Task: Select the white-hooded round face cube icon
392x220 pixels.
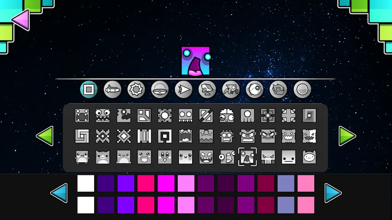Action: 309,157
